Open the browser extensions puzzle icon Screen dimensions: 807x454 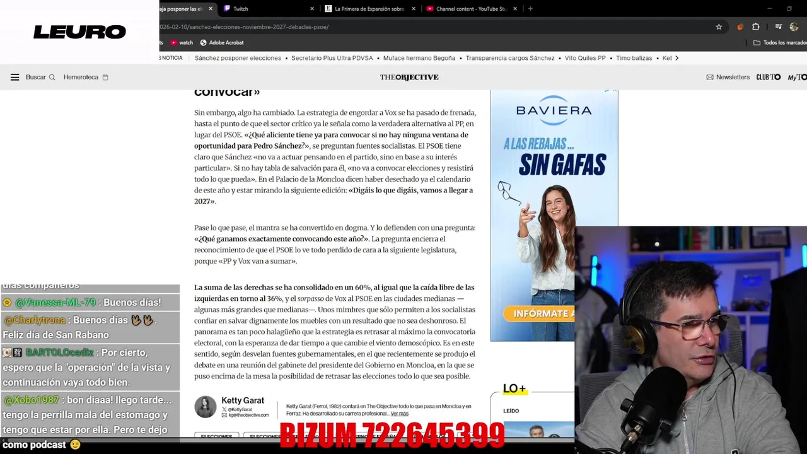[x=756, y=27]
